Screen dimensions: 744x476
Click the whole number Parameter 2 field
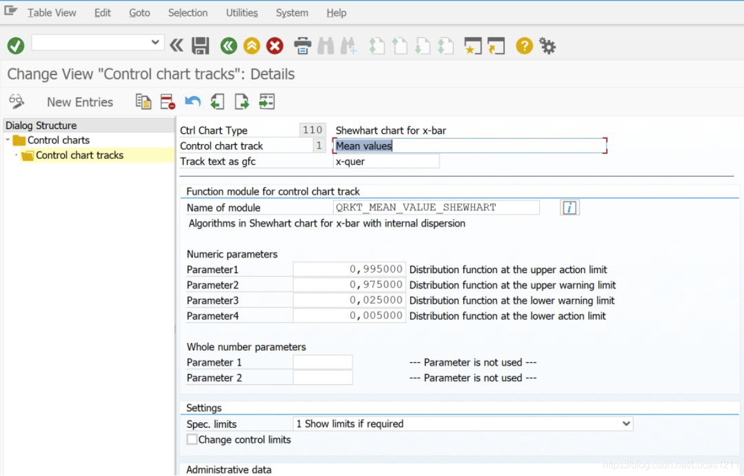323,378
